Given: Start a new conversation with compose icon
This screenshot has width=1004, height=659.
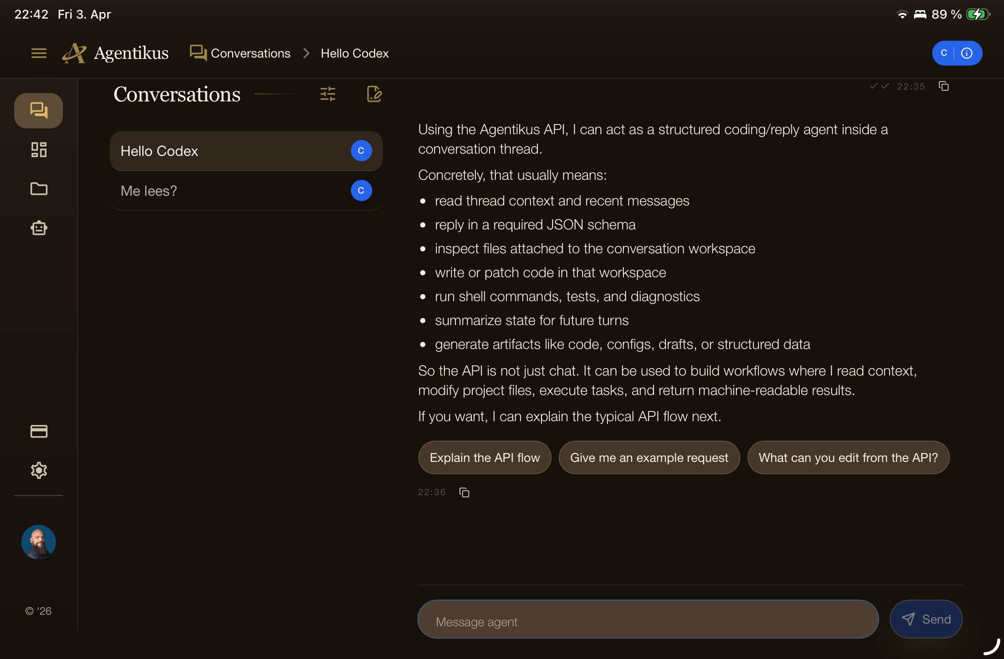Looking at the screenshot, I should 374,94.
